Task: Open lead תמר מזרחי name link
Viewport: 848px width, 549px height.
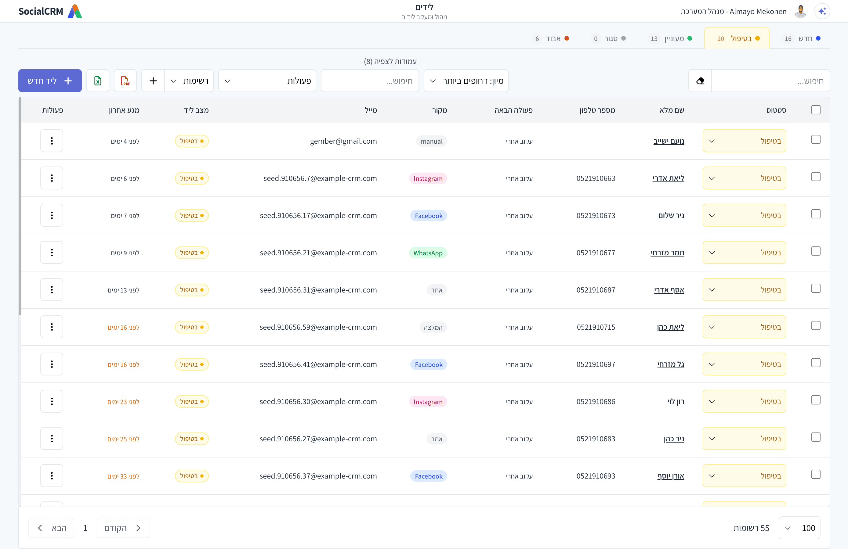Action: click(x=667, y=253)
